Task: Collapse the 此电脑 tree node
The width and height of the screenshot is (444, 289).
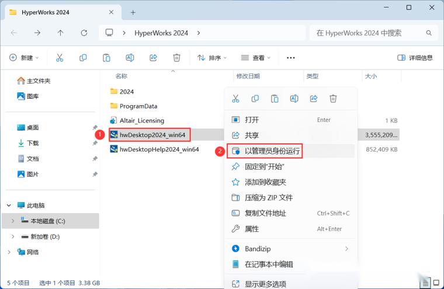Action: click(9, 206)
